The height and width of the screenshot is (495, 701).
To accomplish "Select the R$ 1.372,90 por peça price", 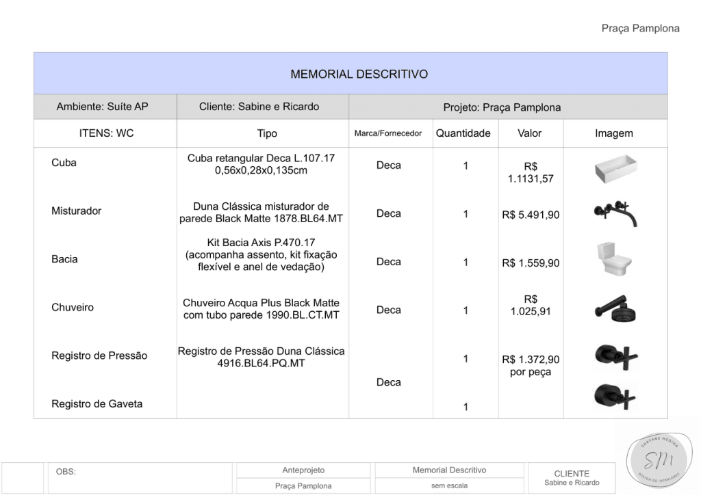I will point(531,366).
